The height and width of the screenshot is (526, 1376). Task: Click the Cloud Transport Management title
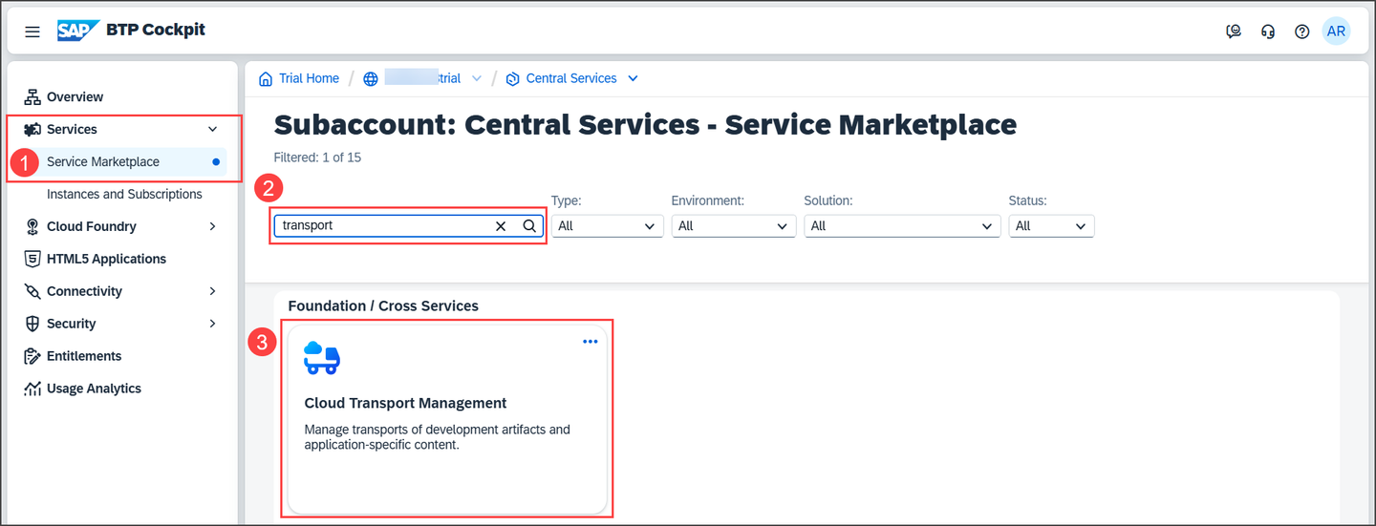pos(405,403)
